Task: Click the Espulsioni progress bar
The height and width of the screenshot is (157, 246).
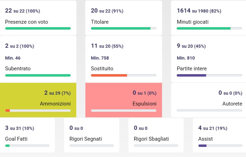Action: point(124,110)
